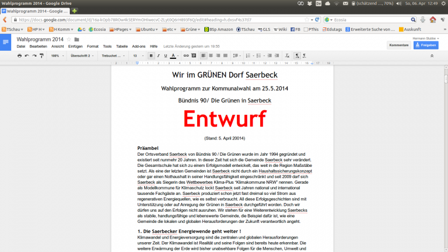Open the Edutags bookmark

(332, 29)
